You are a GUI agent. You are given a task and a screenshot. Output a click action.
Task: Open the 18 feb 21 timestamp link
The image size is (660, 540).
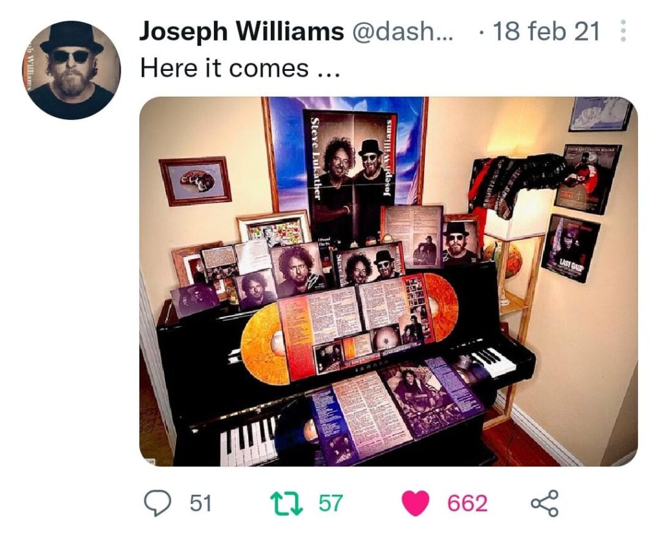click(x=546, y=31)
